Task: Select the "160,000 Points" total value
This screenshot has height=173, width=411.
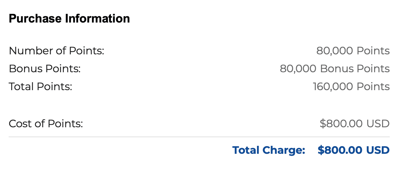Action: point(351,87)
